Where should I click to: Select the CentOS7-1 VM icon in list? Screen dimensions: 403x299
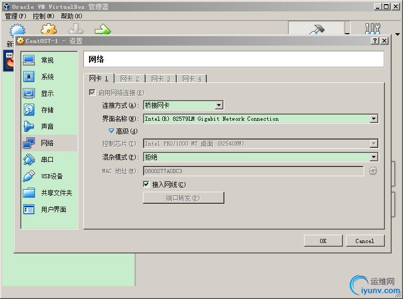[9, 61]
